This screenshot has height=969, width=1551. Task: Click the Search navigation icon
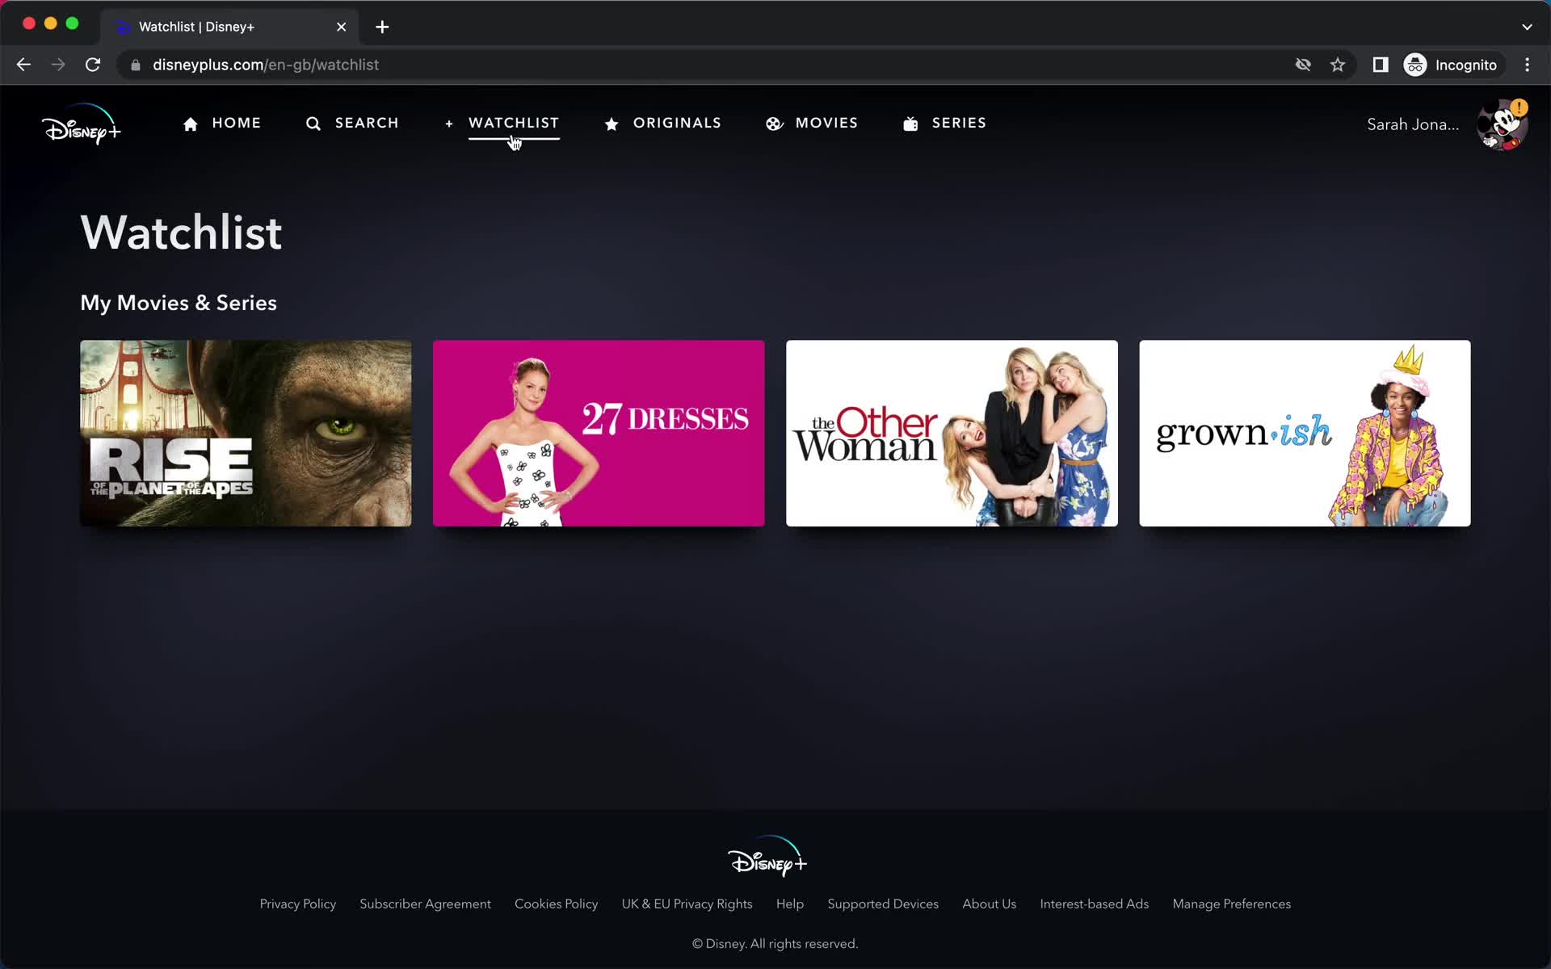pyautogui.click(x=313, y=123)
